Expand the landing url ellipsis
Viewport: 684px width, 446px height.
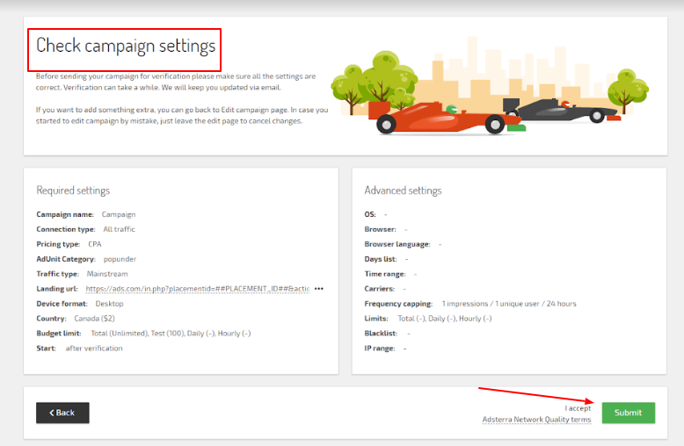click(319, 289)
